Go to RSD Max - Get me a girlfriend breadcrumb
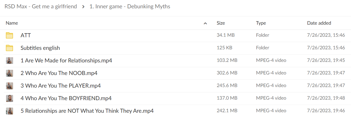 click(41, 7)
